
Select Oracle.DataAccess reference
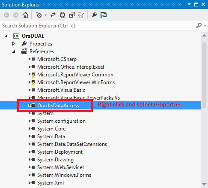tap(58, 106)
